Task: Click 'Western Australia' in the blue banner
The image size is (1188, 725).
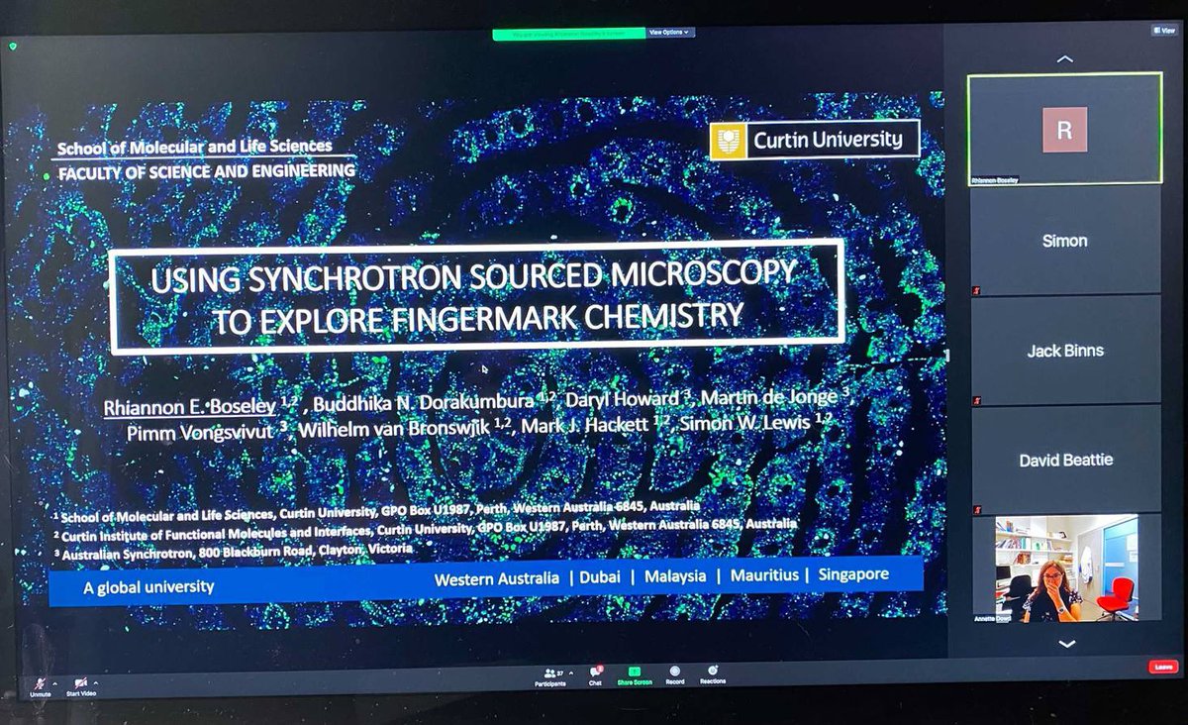Action: pos(496,578)
